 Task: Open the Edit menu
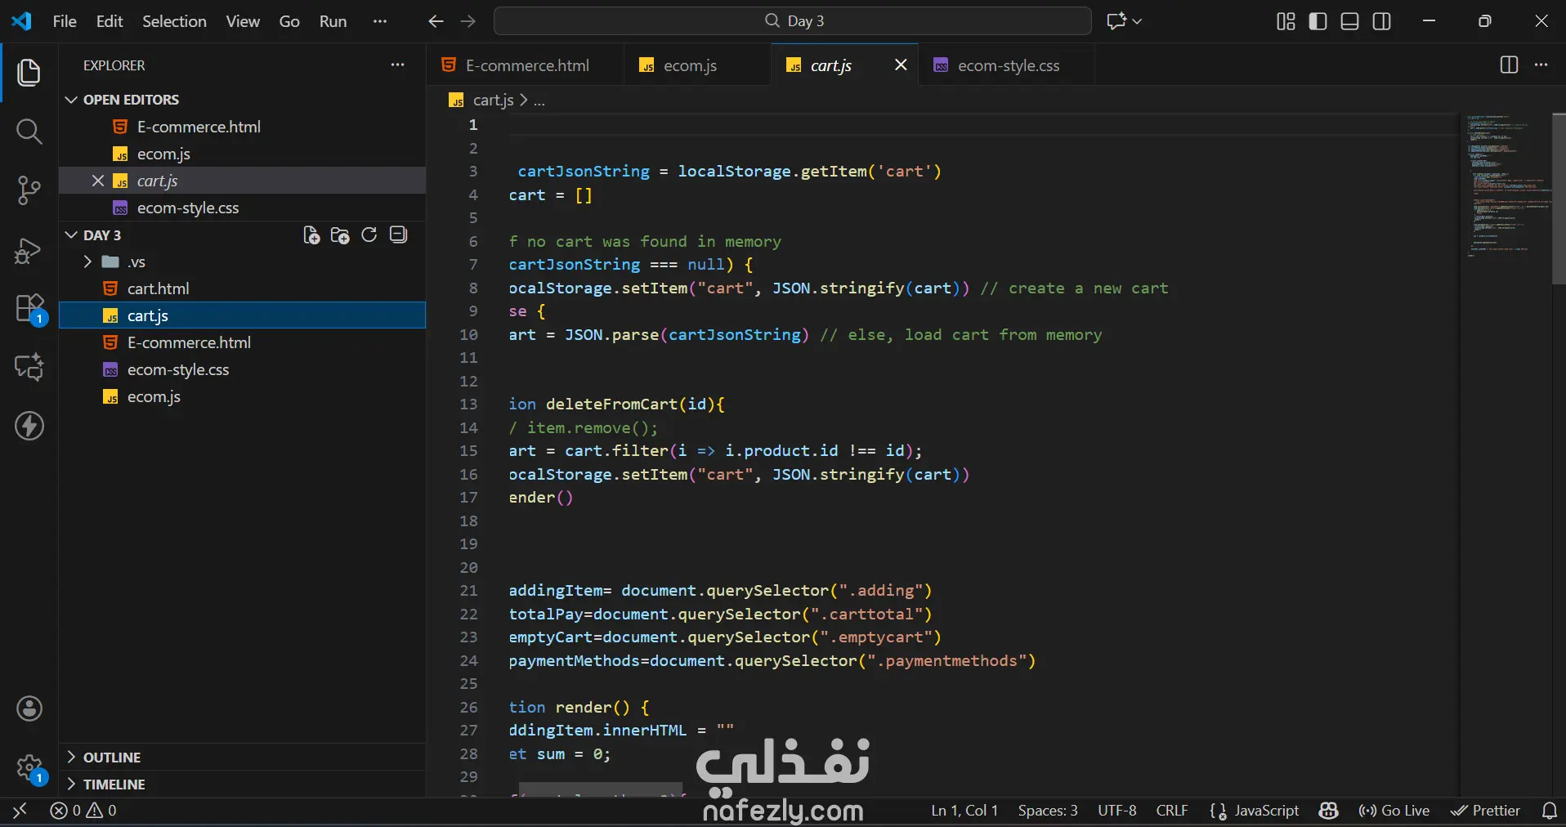coord(110,21)
